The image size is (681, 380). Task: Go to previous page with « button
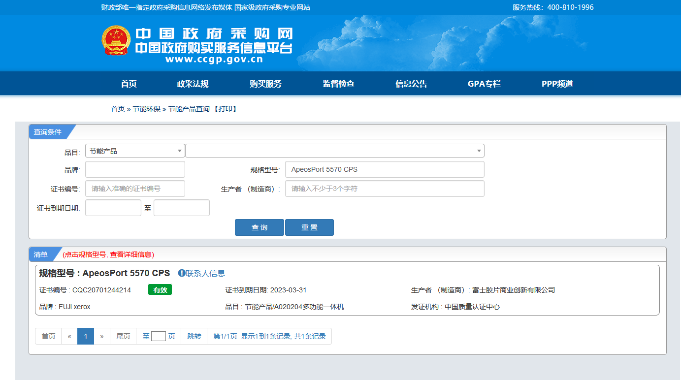pos(69,336)
